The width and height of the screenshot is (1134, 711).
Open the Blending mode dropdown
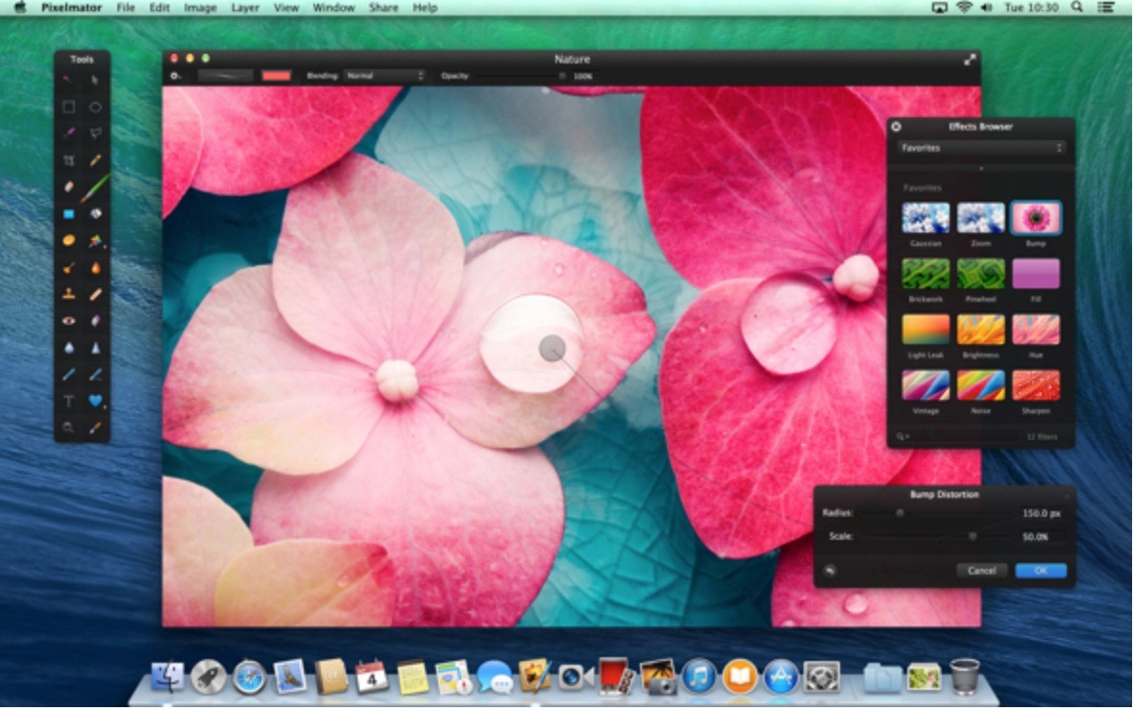[384, 76]
